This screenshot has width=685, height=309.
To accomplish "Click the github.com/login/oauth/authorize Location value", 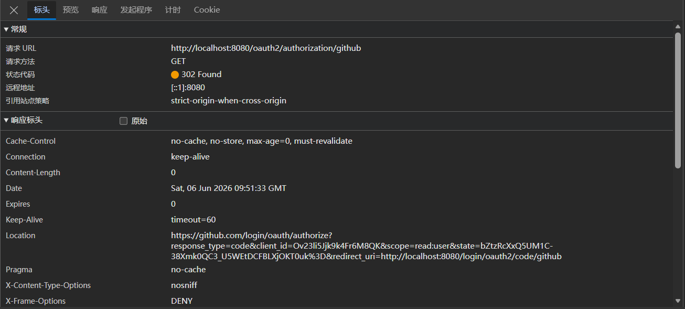I will (367, 246).
